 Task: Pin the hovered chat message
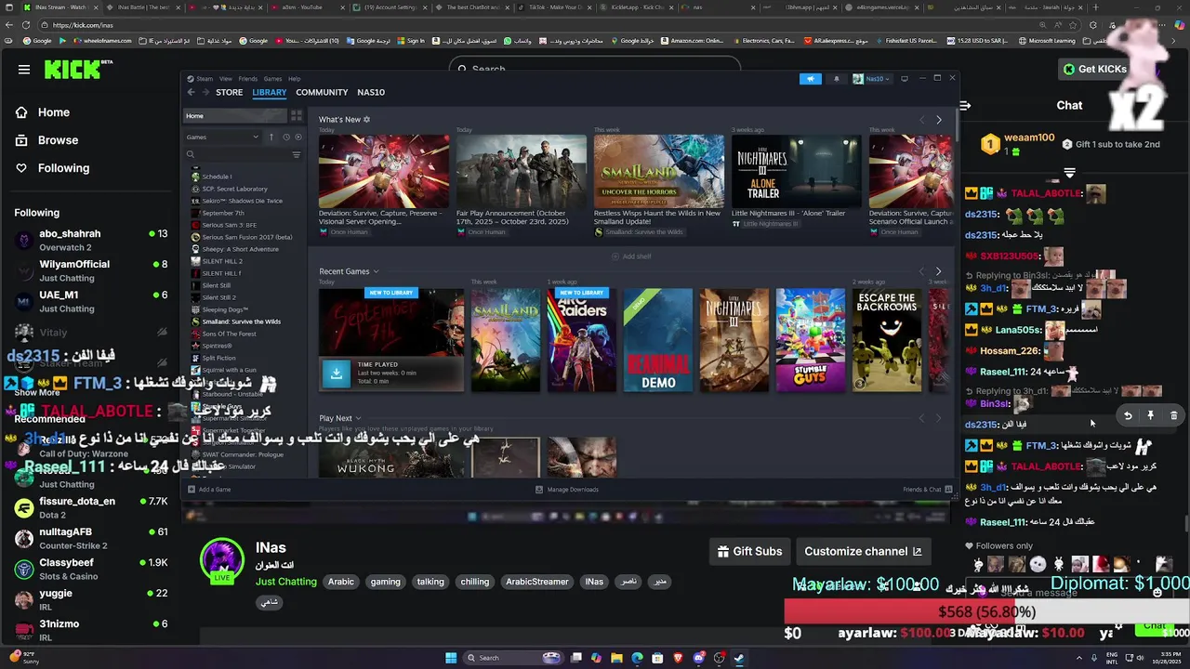(x=1150, y=415)
